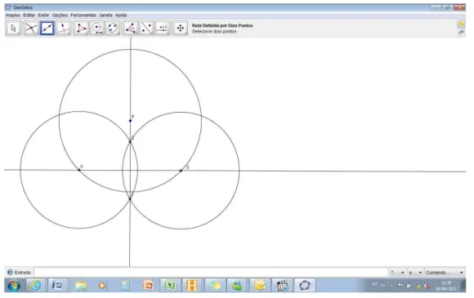Open the superscript symbols dropdown
The height and width of the screenshot is (298, 474).
coord(397,273)
